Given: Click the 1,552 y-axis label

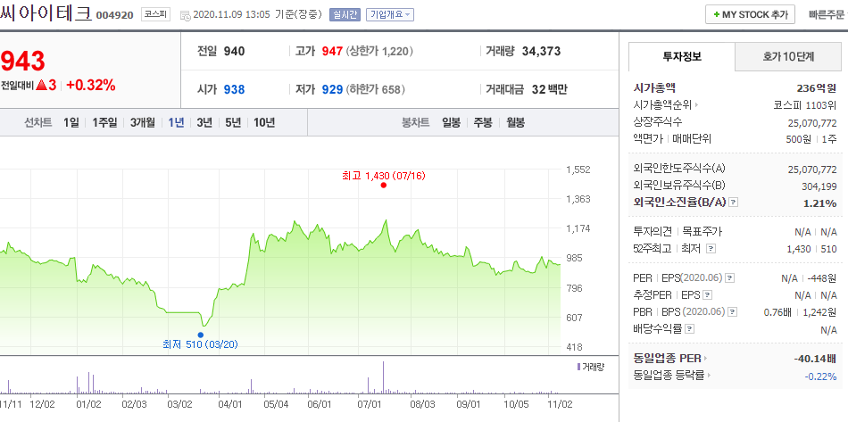Looking at the screenshot, I should (578, 170).
